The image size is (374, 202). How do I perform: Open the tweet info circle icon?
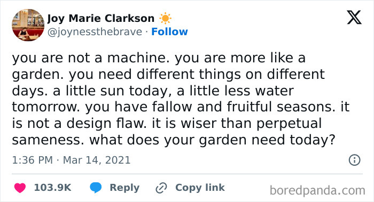pos(354,160)
